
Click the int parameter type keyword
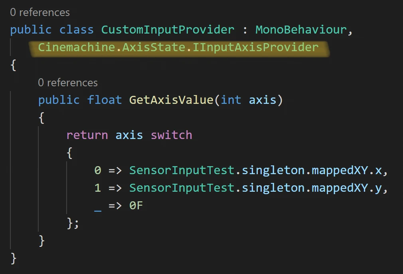point(231,100)
